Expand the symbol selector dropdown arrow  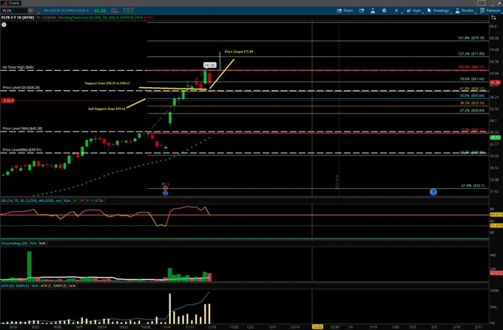(x=30, y=11)
